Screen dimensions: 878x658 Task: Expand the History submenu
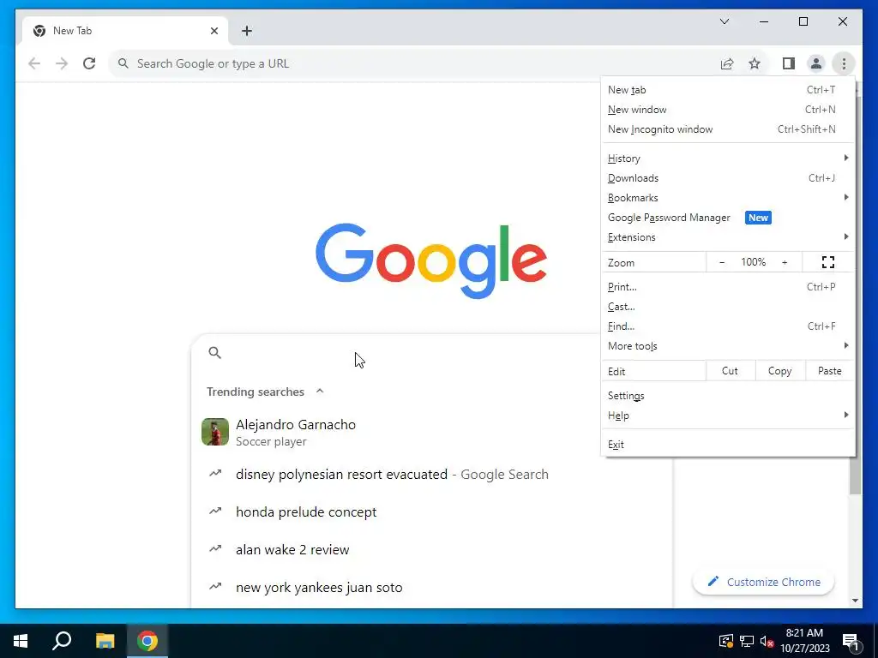pyautogui.click(x=728, y=159)
